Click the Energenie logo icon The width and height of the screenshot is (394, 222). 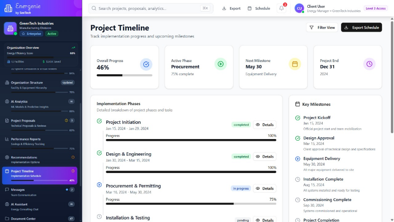[x=8, y=8]
